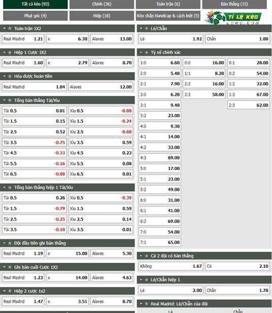272x313 pixels.
Task: Collapse Tổng bàn thắng Tài/Xỉu arrow
Action: click(x=5, y=100)
